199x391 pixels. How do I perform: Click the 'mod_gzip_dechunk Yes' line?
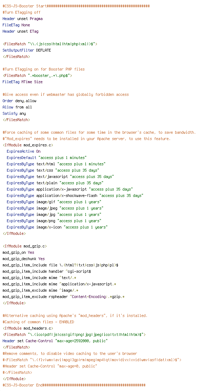tap(24, 259)
